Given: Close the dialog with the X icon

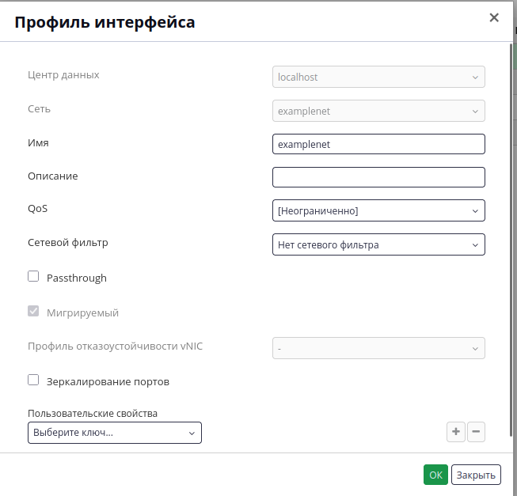Looking at the screenshot, I should coord(494,17).
